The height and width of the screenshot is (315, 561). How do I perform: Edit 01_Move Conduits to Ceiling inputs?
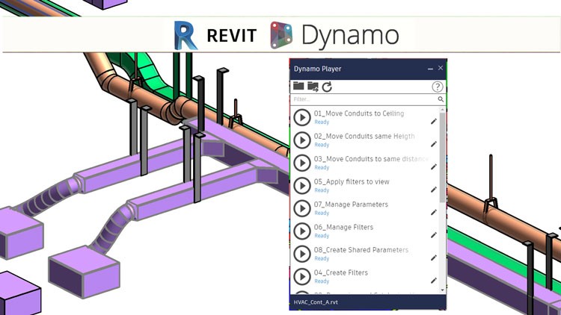pyautogui.click(x=434, y=122)
